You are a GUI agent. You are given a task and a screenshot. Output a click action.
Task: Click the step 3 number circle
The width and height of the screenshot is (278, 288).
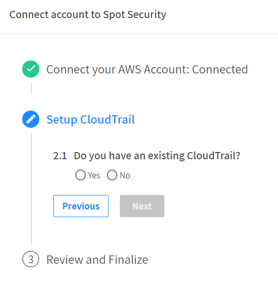click(30, 259)
